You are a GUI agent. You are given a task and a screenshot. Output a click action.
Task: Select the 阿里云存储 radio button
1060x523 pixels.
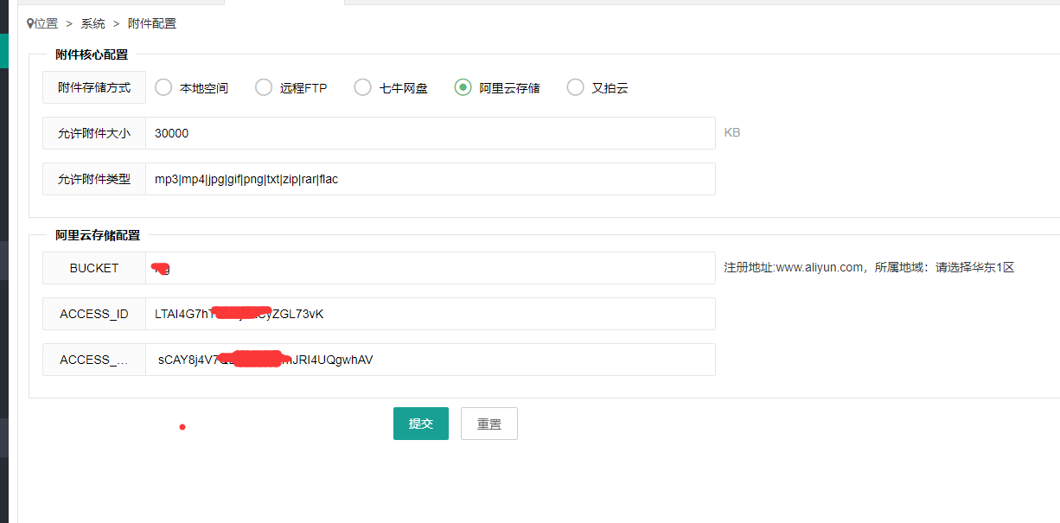click(463, 87)
